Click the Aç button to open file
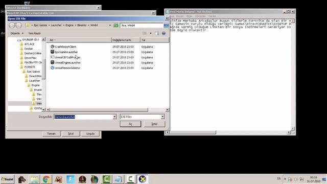 (x=130, y=124)
